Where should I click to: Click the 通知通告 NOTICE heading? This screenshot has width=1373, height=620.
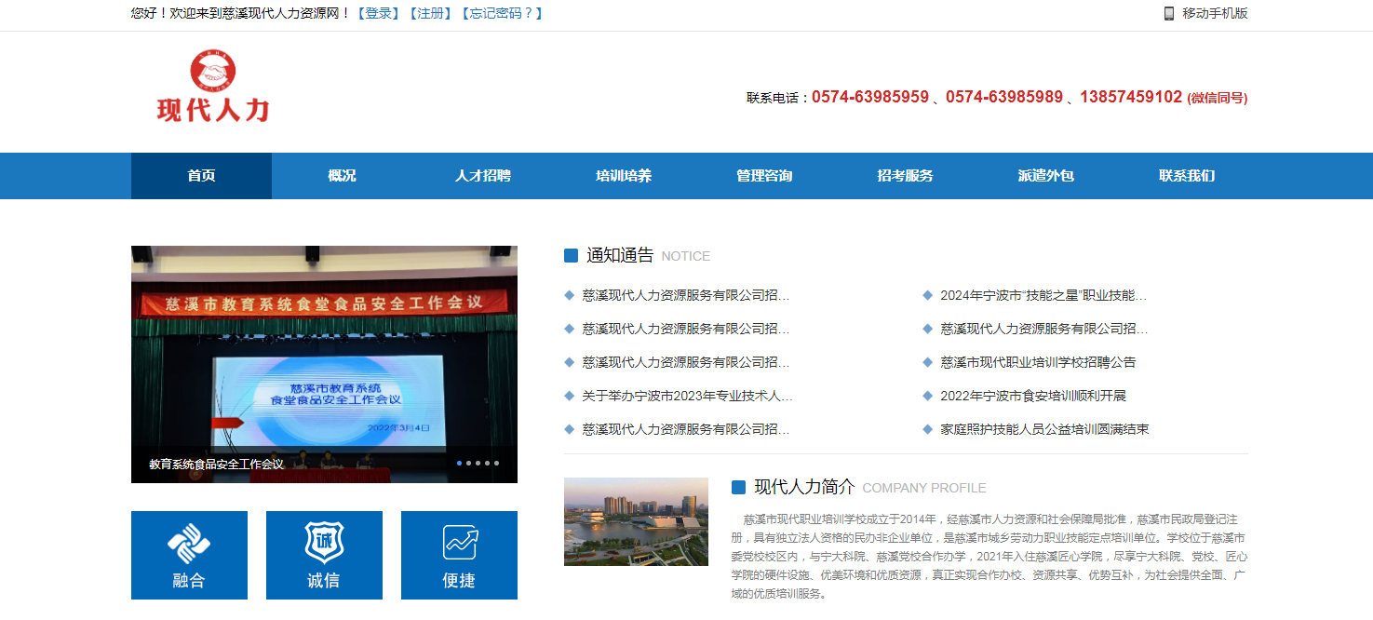637,255
